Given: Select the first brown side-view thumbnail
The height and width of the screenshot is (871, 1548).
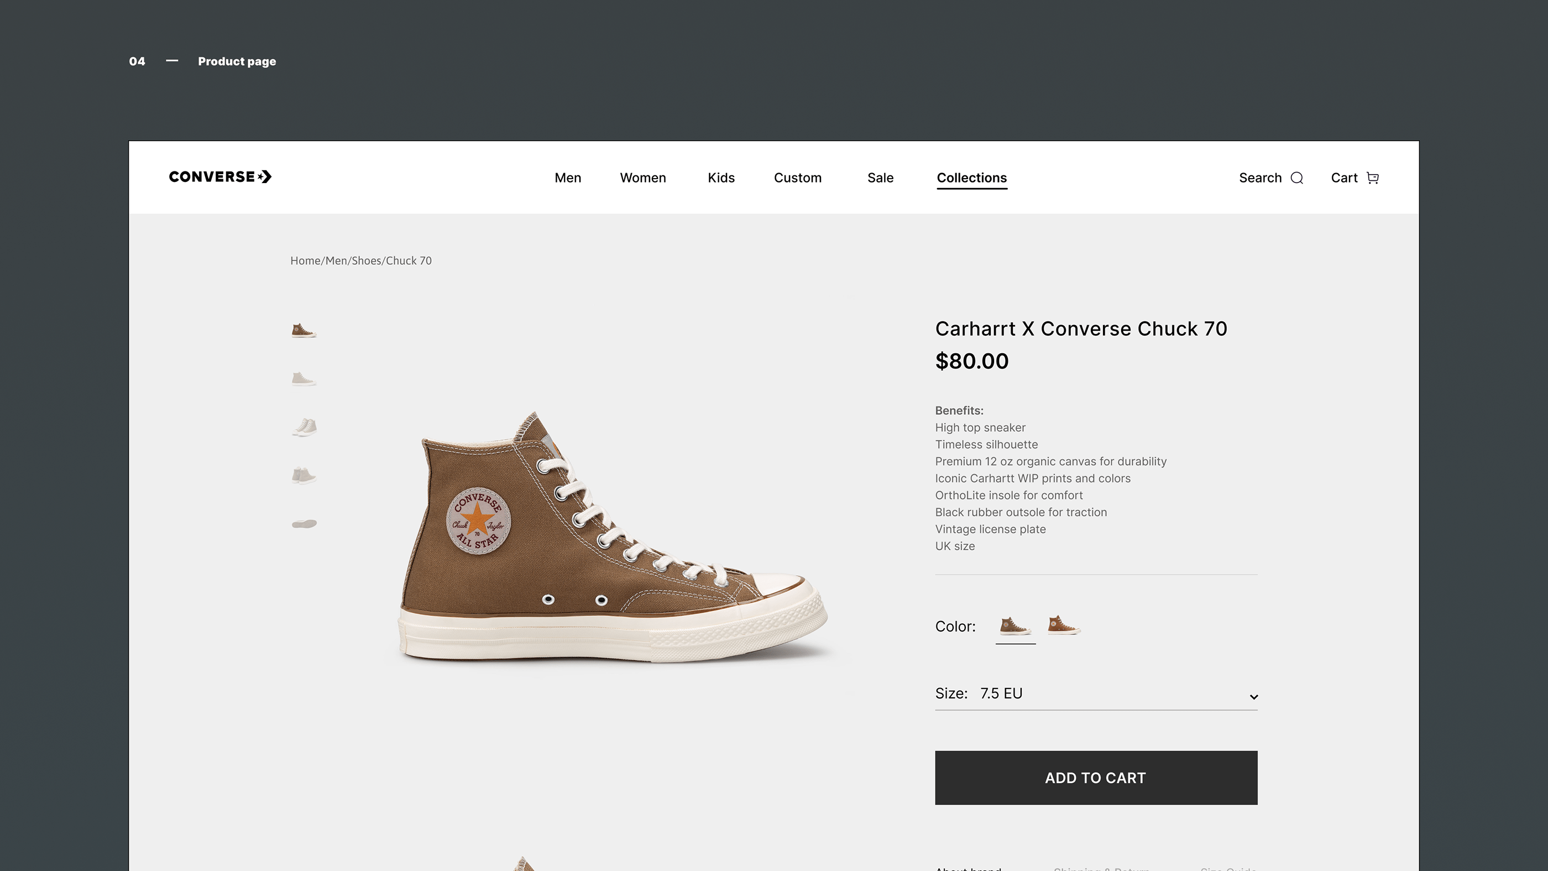Looking at the screenshot, I should (x=304, y=331).
